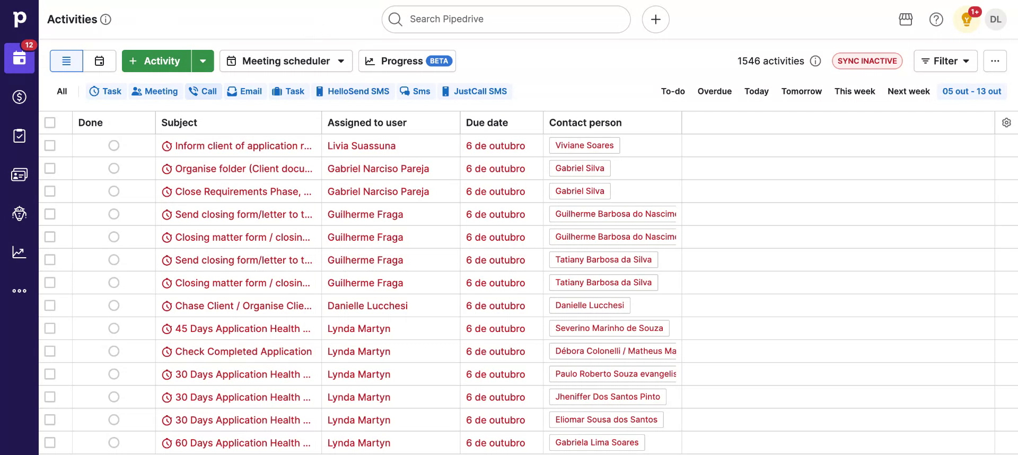The image size is (1018, 455).
Task: Switch to calendar view
Action: 100,61
